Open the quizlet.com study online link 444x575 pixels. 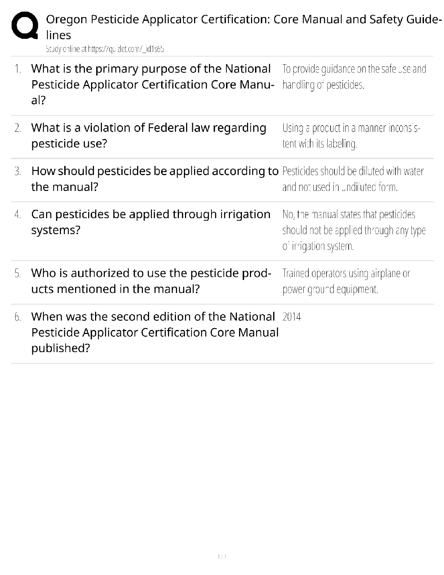coord(105,49)
